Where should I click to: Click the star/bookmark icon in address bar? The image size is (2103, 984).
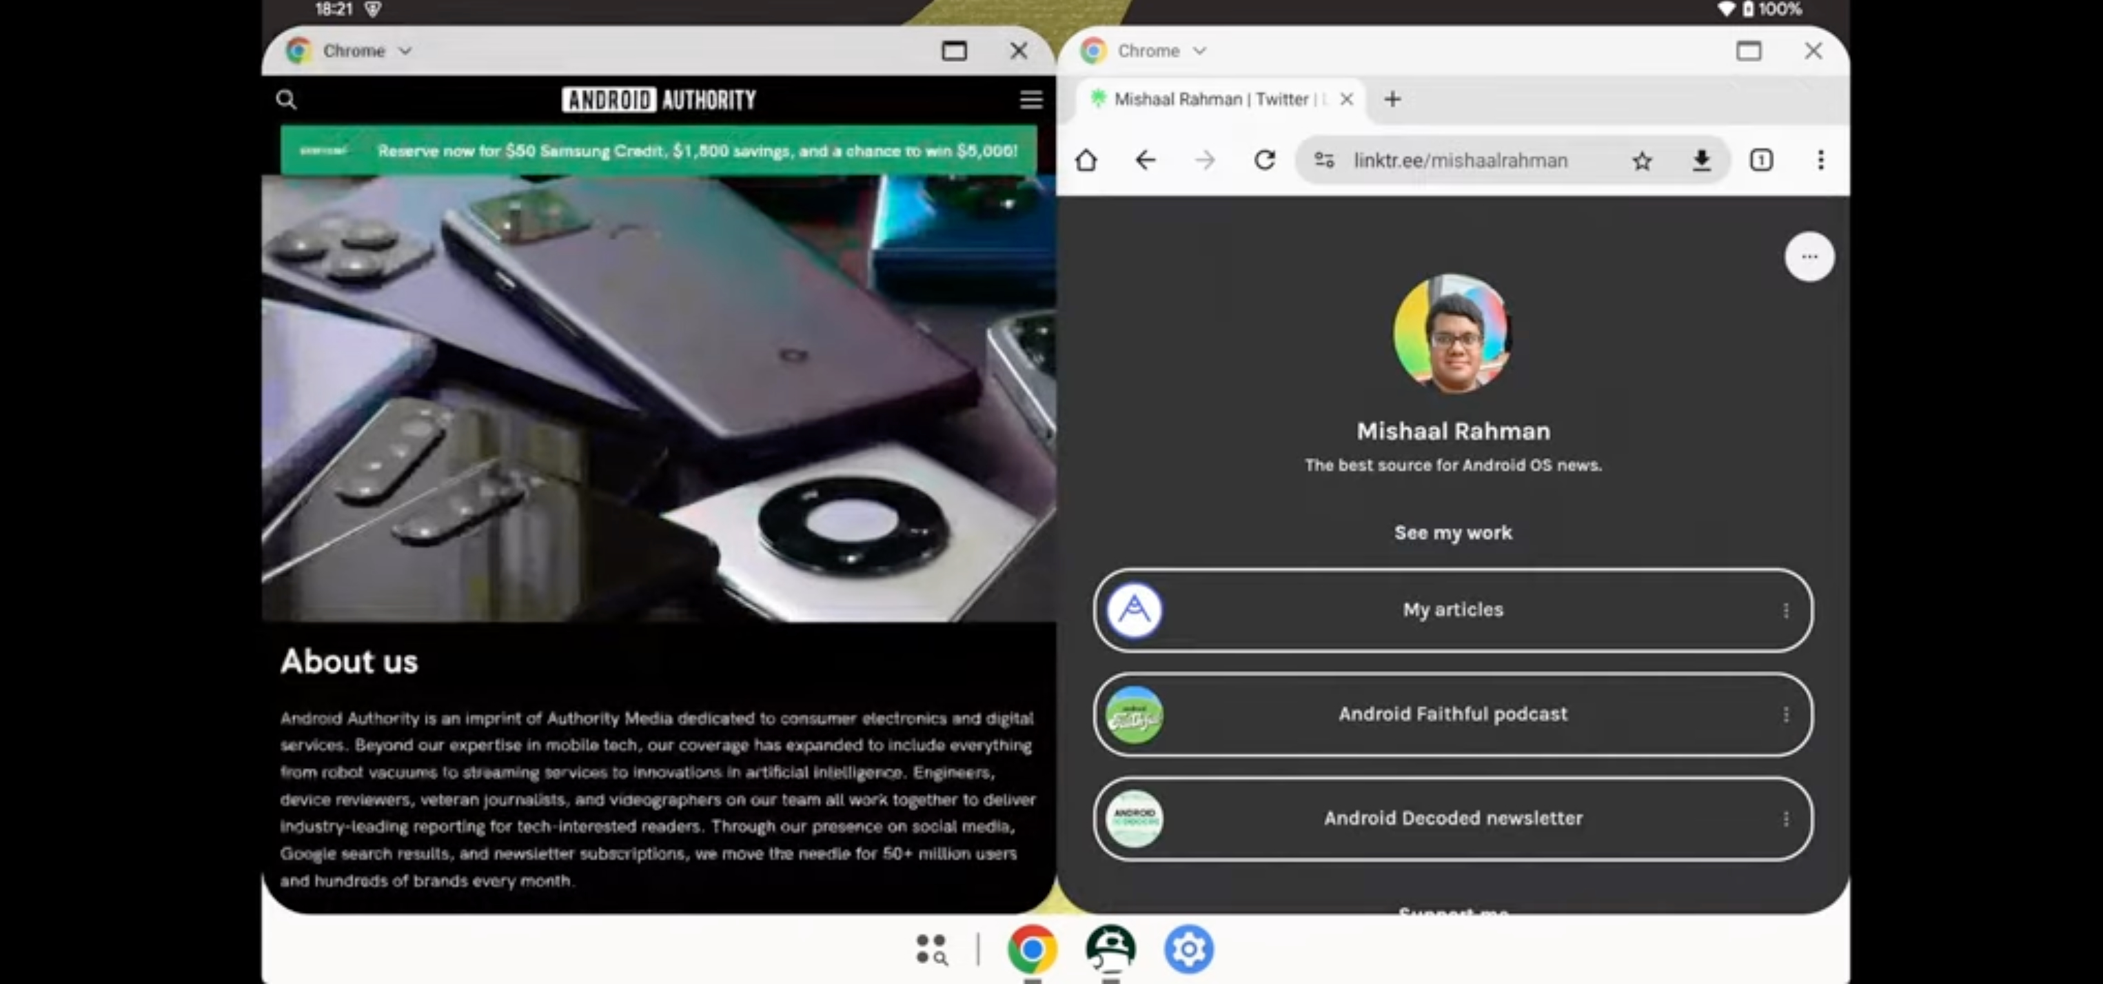[x=1642, y=160]
